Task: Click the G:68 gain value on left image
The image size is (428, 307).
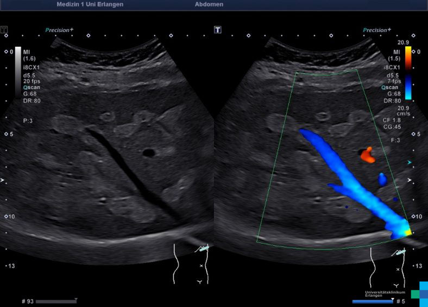Action: point(30,94)
